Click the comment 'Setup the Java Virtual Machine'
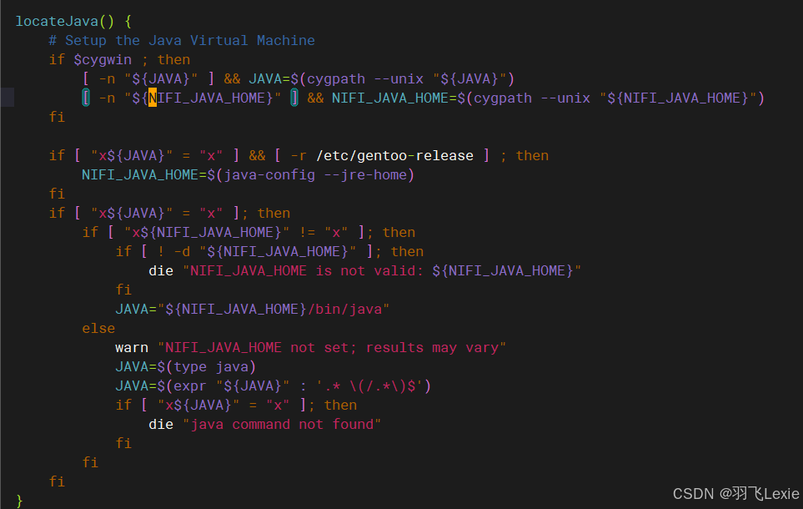 (182, 39)
